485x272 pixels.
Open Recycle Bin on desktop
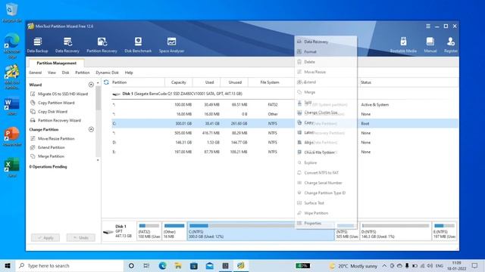point(12,13)
